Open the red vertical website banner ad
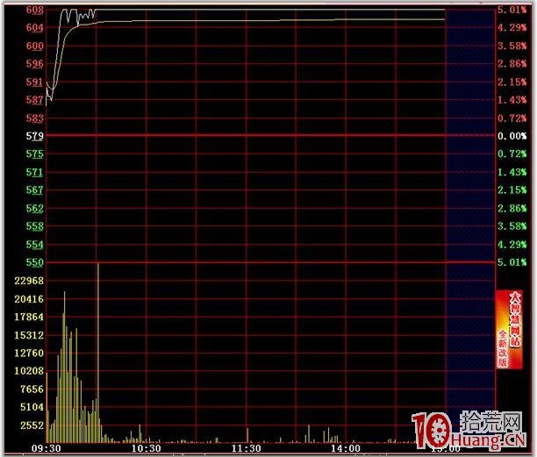 tap(510, 330)
